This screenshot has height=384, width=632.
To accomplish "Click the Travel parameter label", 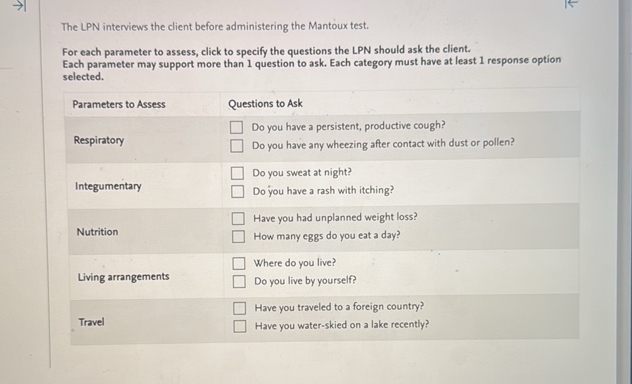I will 91,322.
